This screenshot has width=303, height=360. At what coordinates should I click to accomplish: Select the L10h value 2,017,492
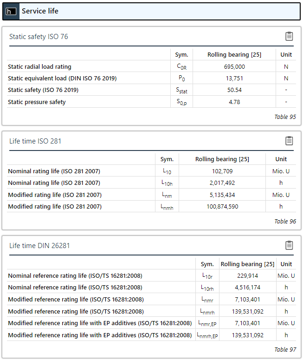tap(222, 183)
